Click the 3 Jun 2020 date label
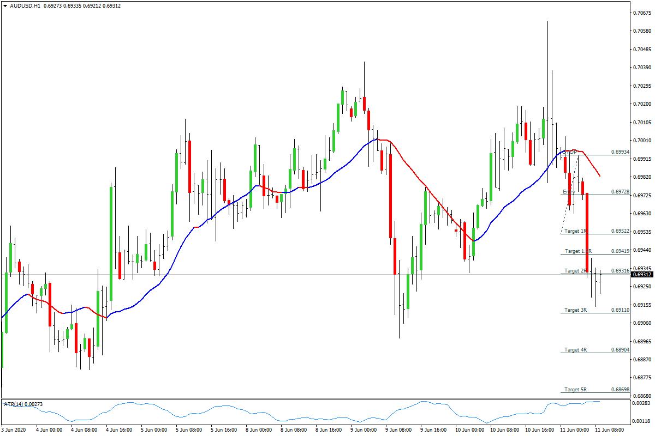The image size is (655, 436). [x=14, y=430]
